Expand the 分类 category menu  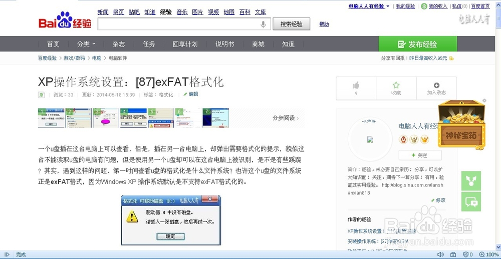(86, 44)
